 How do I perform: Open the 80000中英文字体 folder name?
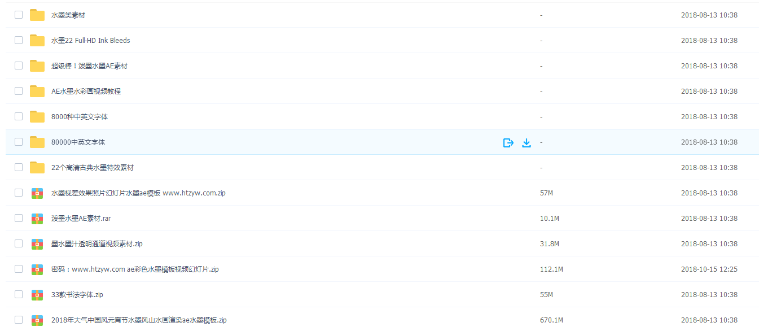click(x=78, y=142)
